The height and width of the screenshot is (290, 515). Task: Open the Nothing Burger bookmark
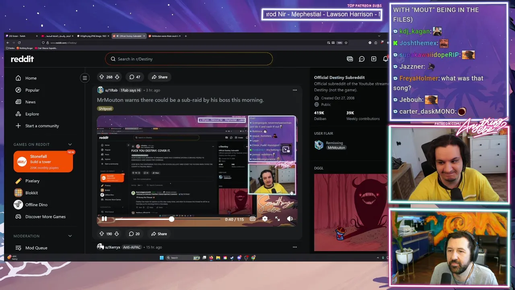point(25,48)
